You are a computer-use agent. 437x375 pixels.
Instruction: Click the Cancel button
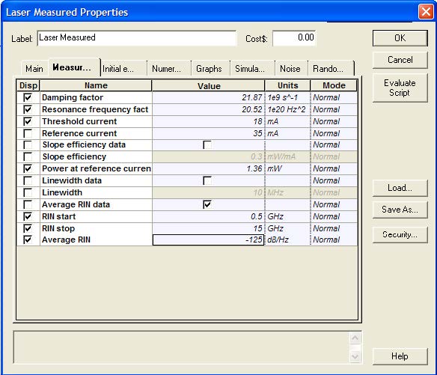point(400,60)
